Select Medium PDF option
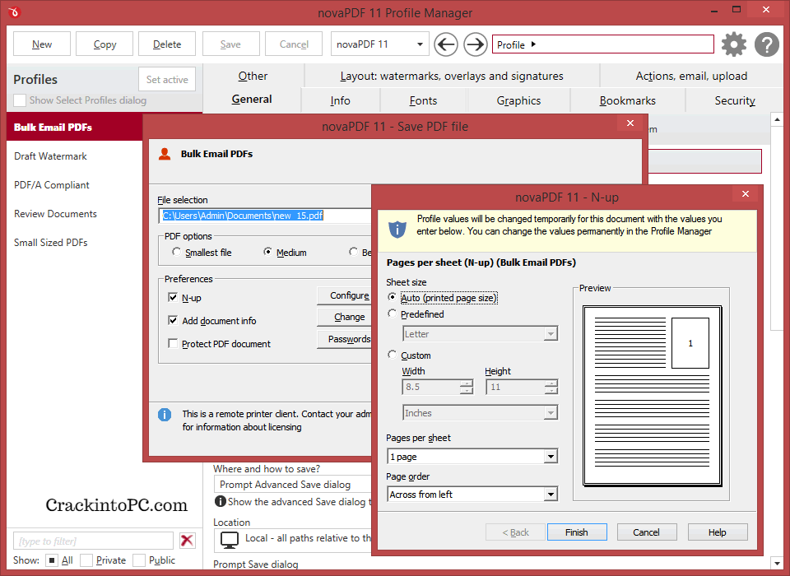Viewport: 790px width, 576px height. click(268, 252)
